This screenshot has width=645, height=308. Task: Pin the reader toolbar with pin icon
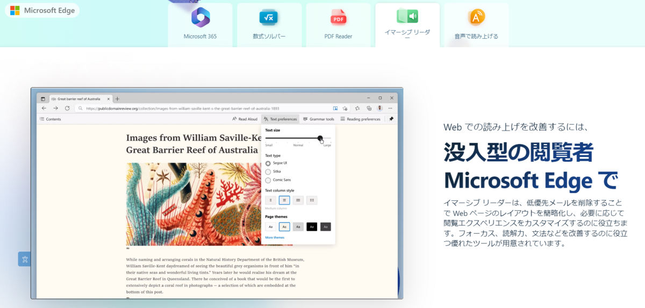(391, 119)
